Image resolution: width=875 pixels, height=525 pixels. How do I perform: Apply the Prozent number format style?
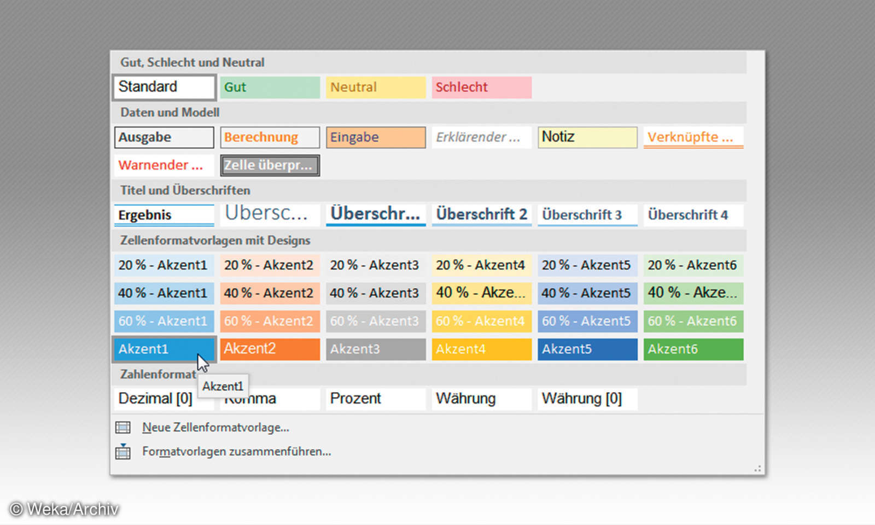click(375, 398)
